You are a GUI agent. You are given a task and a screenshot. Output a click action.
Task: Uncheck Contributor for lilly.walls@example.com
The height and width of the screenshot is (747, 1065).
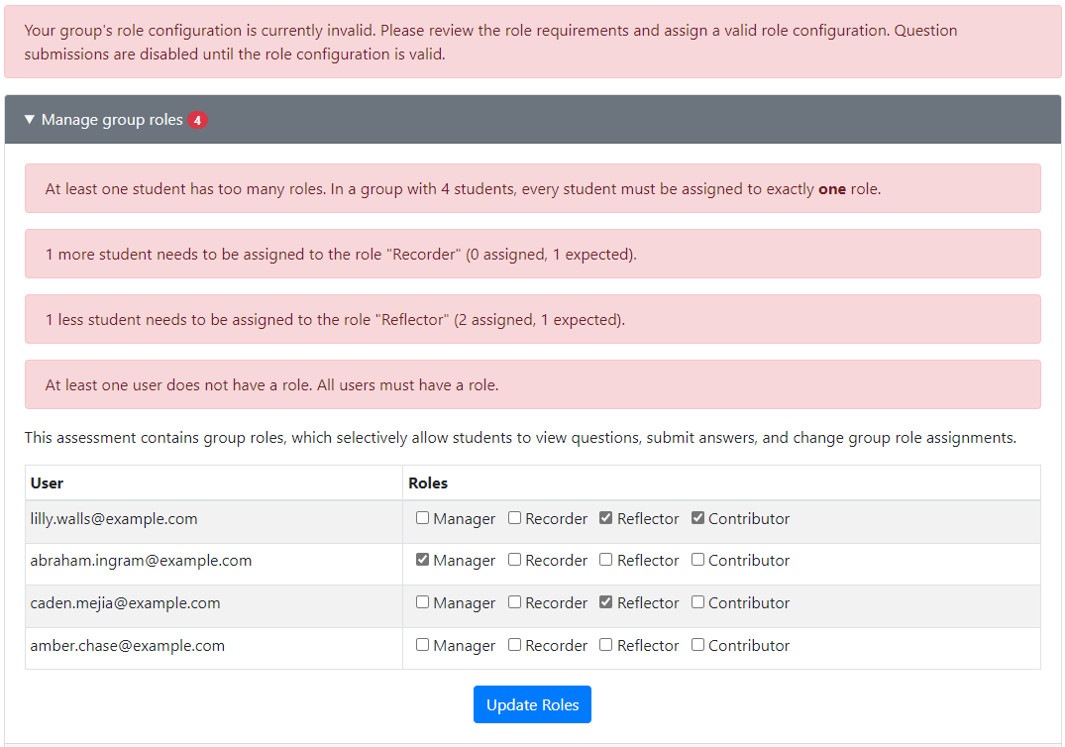pos(697,518)
